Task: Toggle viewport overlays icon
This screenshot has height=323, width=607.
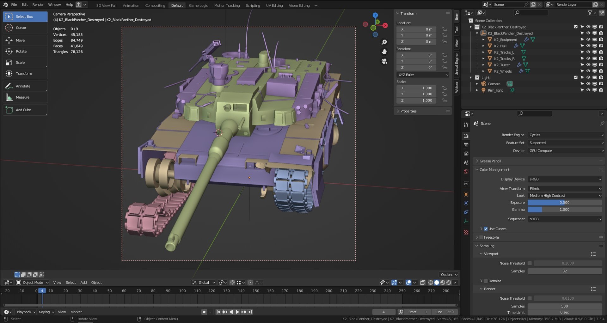Action: tap(408, 283)
